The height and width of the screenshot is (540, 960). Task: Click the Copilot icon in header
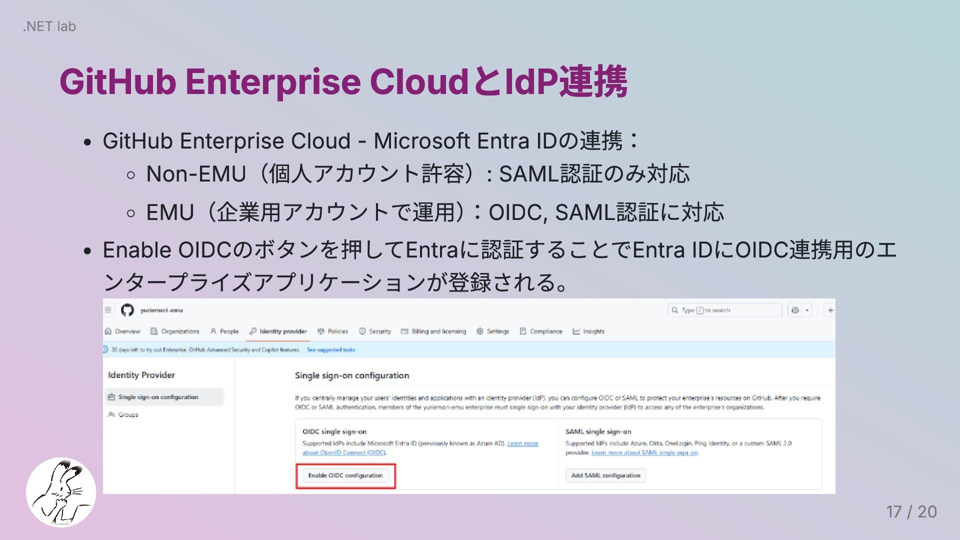[795, 310]
